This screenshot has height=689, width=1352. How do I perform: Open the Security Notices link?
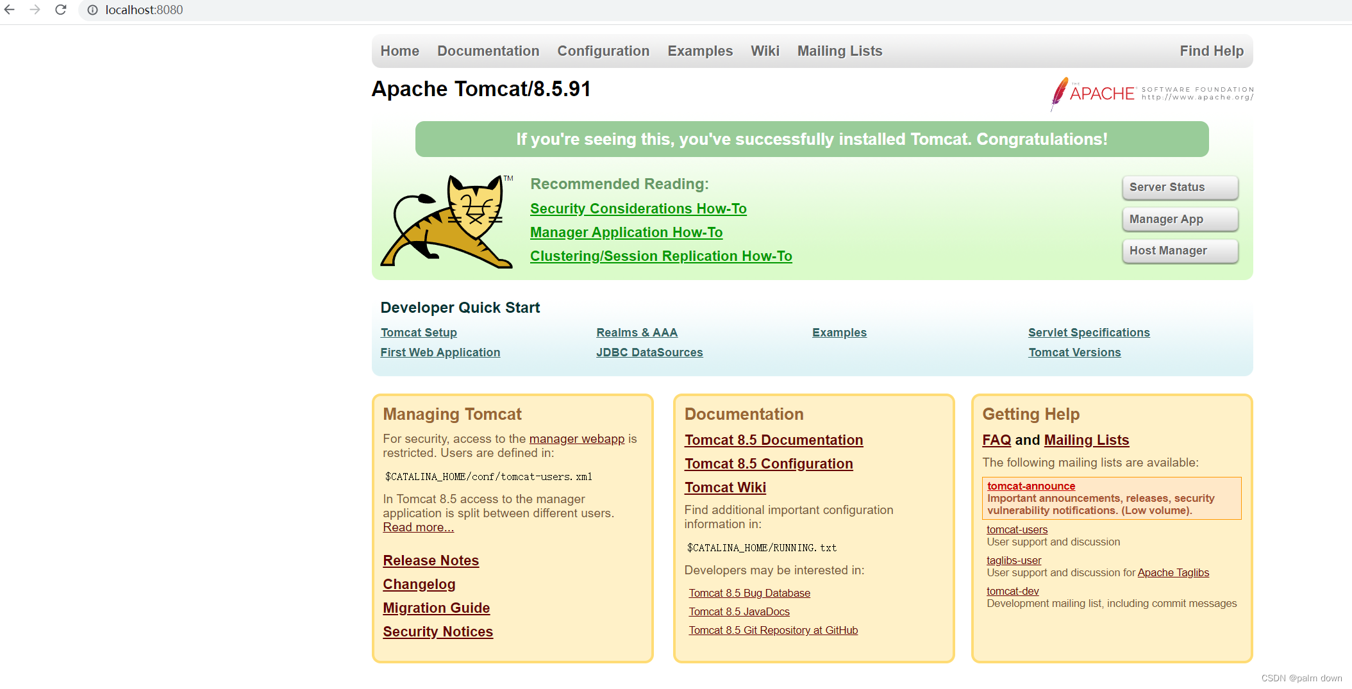(438, 632)
